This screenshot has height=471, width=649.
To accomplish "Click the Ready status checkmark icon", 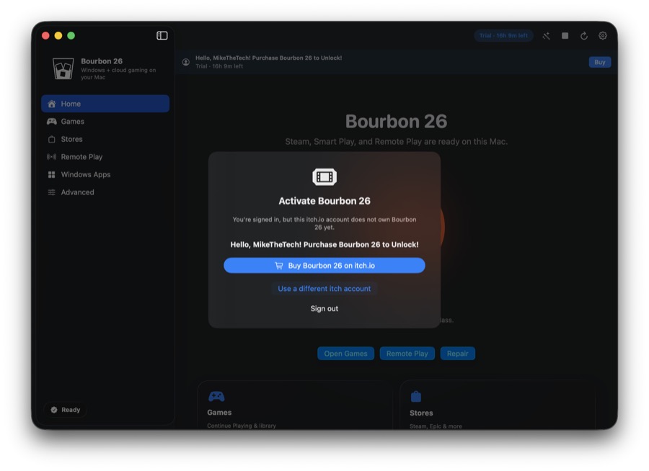I will click(x=54, y=410).
